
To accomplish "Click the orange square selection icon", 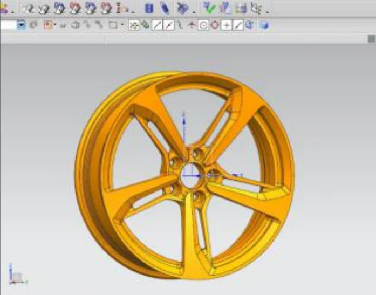I will (47, 25).
